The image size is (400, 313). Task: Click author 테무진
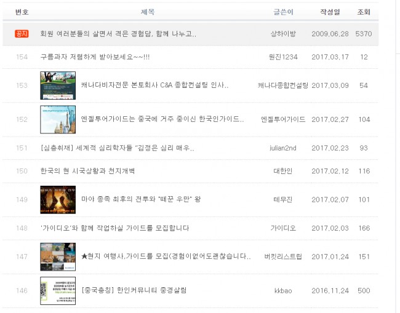click(283, 199)
